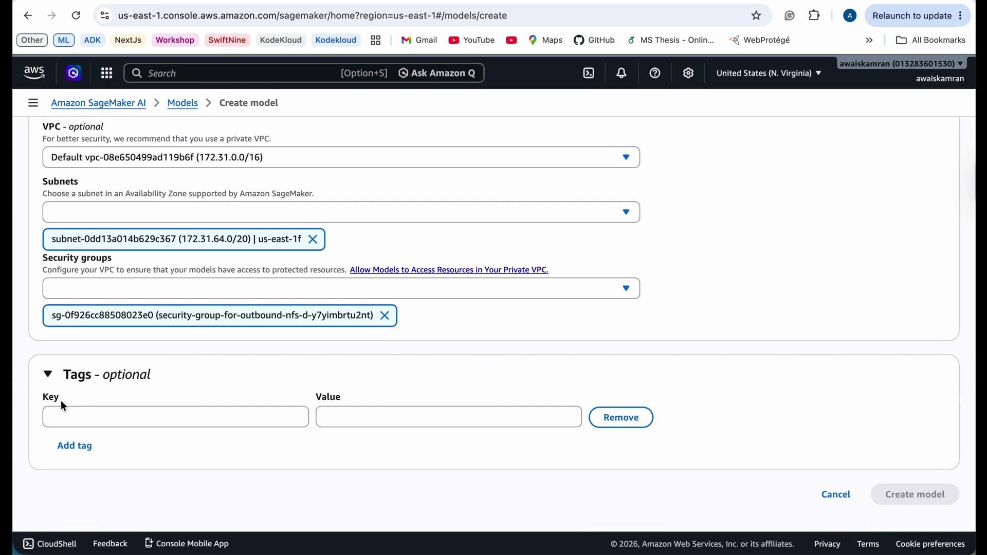
Task: Open All Bookmarks folder
Action: click(x=931, y=40)
